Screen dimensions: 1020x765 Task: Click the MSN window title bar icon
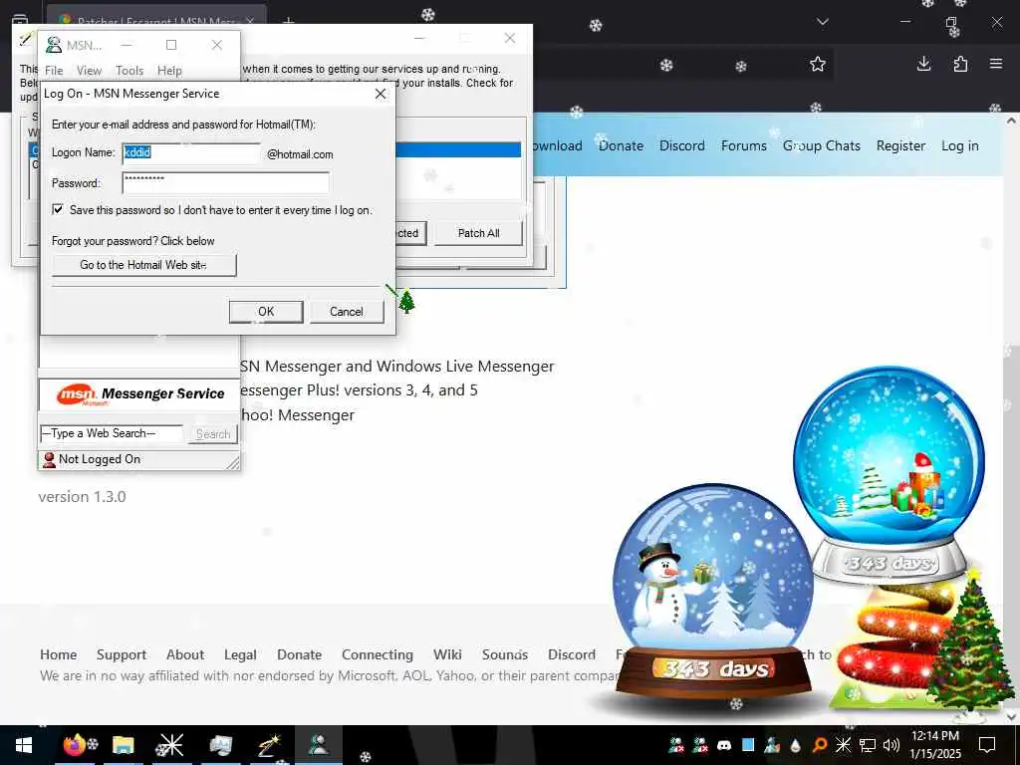[54, 45]
